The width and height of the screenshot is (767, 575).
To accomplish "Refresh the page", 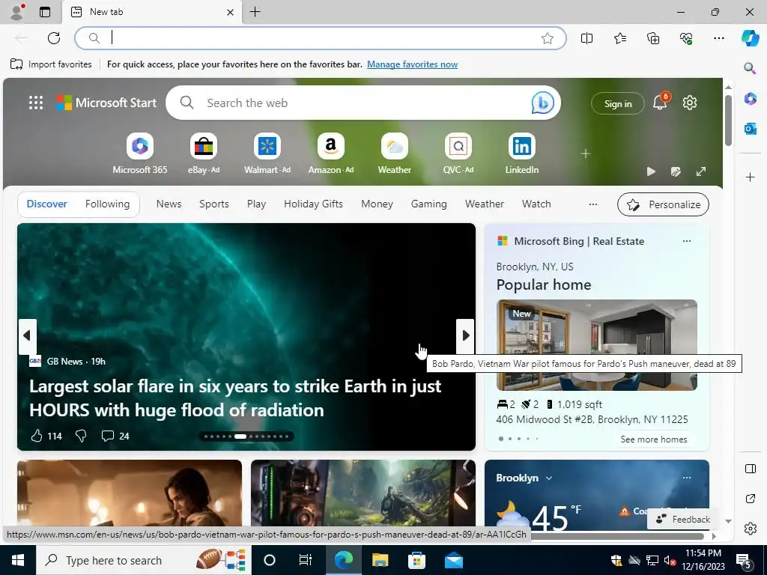I will point(54,38).
